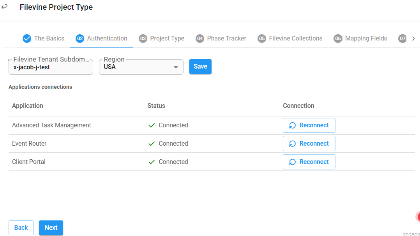Click the 07 step badge

coord(402,39)
